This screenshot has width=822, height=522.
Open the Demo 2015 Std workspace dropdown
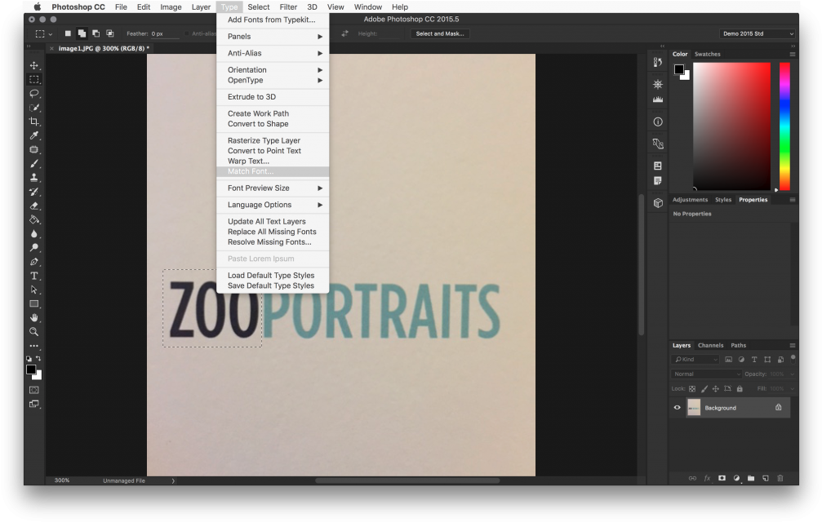coord(758,33)
